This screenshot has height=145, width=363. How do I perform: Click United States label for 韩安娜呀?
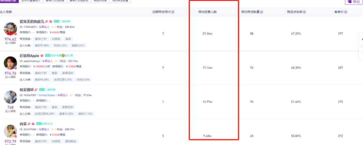(x=47, y=95)
